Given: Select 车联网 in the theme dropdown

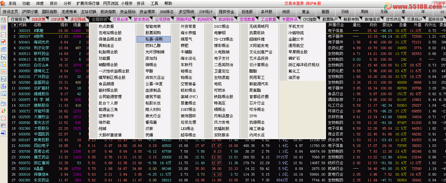Looking at the screenshot, I should click(x=187, y=65).
